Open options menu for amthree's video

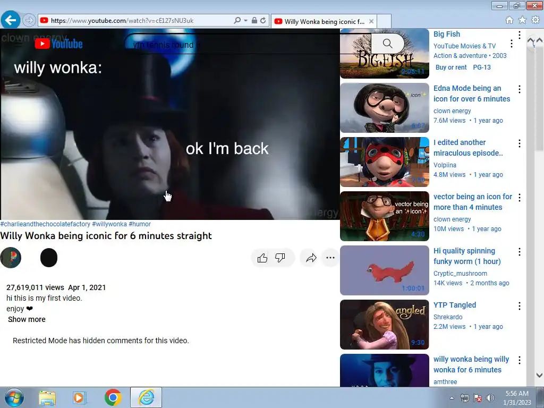click(520, 360)
